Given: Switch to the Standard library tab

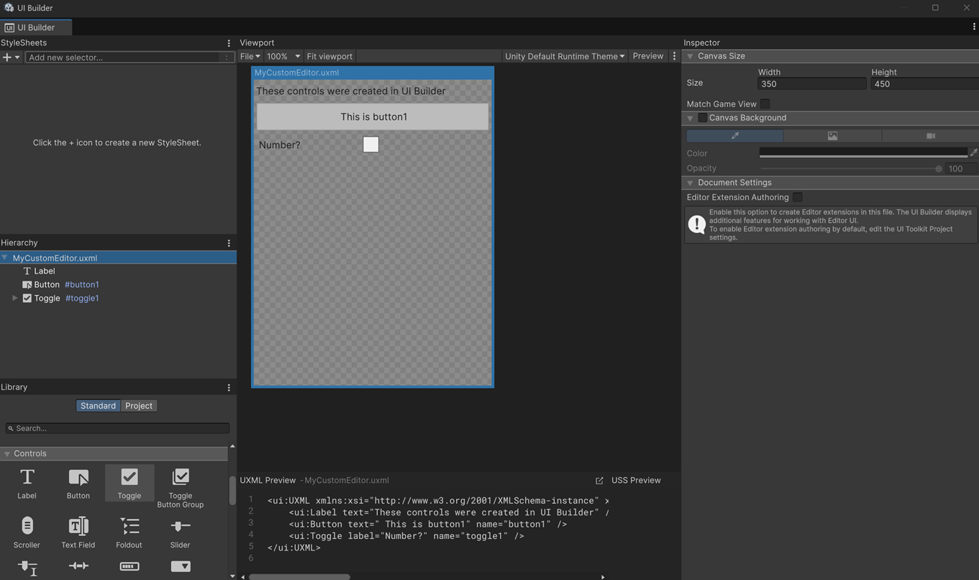Looking at the screenshot, I should click(x=98, y=406).
